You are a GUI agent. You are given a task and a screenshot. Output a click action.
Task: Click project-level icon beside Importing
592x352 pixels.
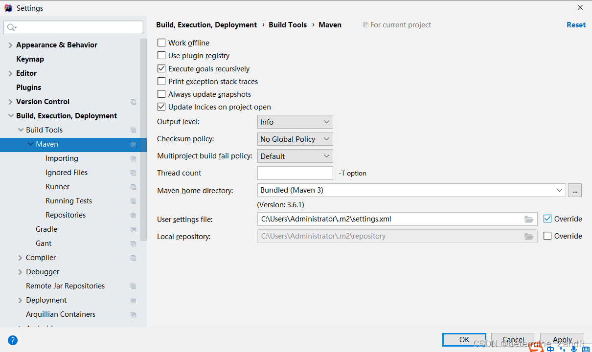[133, 158]
